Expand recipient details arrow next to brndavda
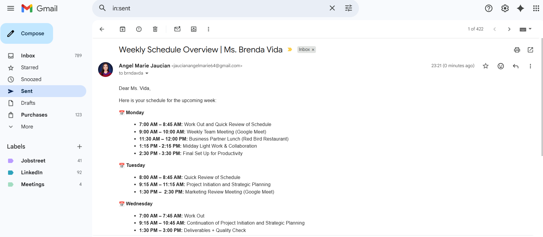543x237 pixels. pos(147,73)
